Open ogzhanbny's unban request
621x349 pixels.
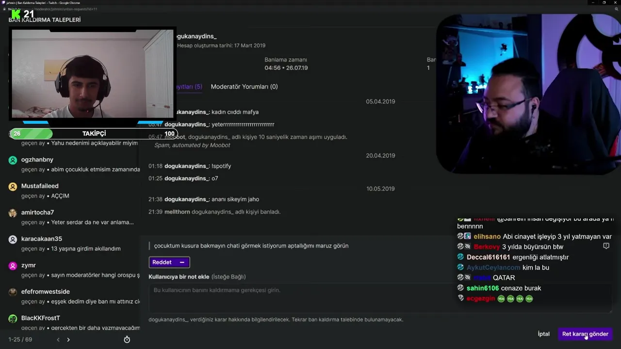tap(74, 164)
